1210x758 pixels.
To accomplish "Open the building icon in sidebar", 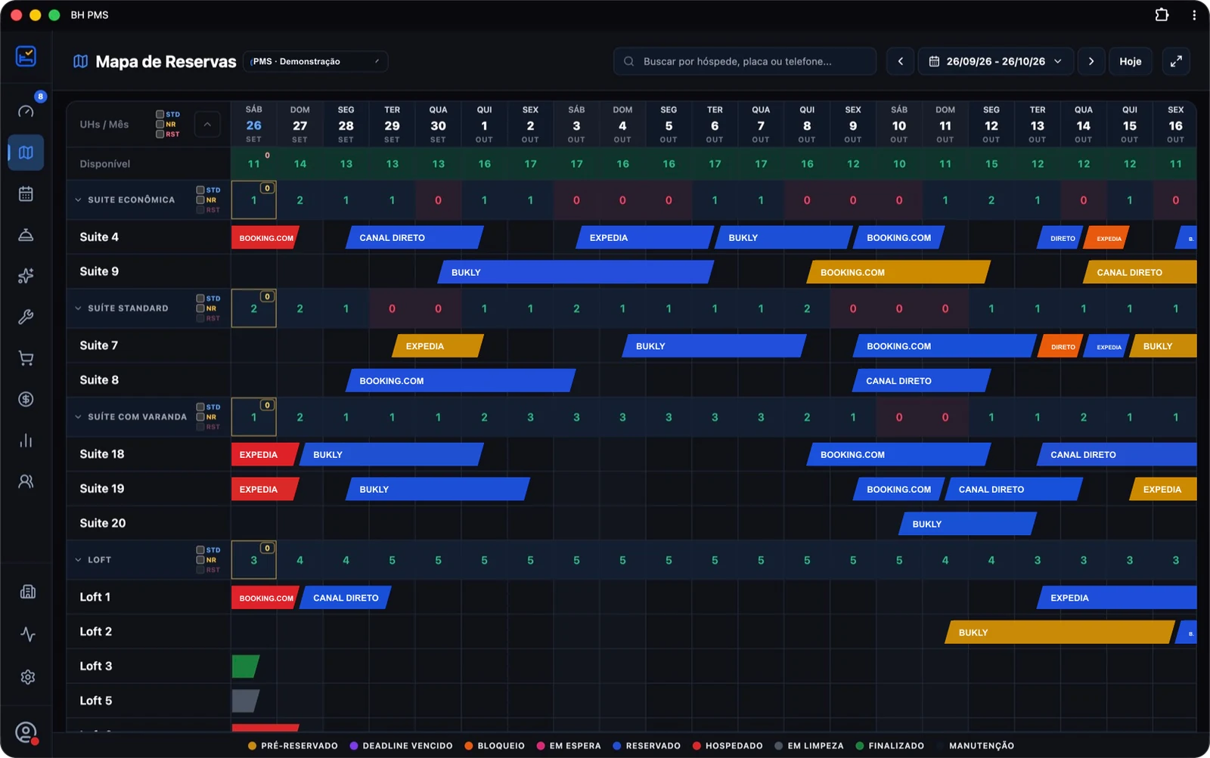I will [x=28, y=592].
